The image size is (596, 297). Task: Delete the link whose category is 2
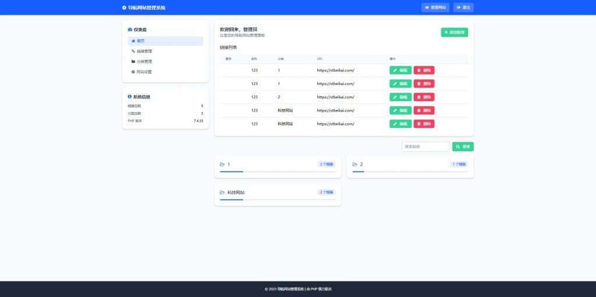(x=424, y=97)
